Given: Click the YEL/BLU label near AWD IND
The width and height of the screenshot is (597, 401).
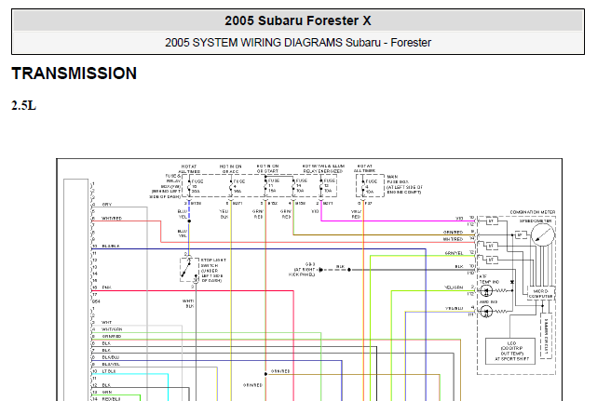Looking at the screenshot, I should (x=455, y=309).
